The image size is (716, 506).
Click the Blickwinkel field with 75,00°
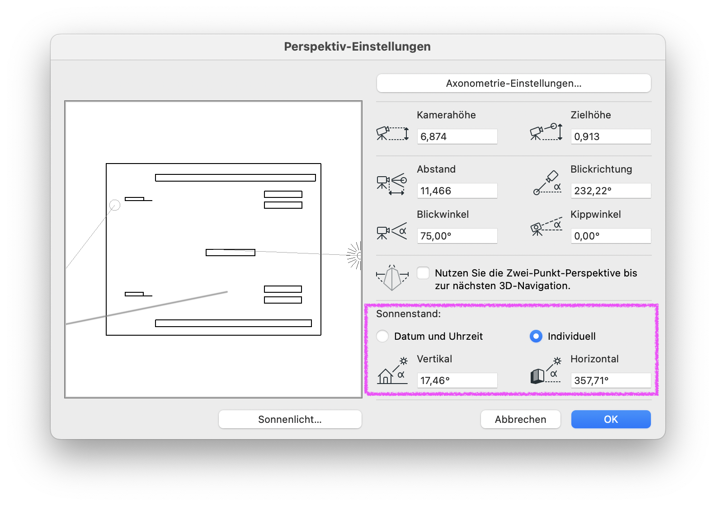click(x=457, y=236)
